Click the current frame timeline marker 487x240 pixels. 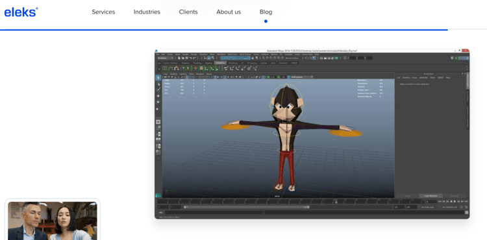pos(336,202)
